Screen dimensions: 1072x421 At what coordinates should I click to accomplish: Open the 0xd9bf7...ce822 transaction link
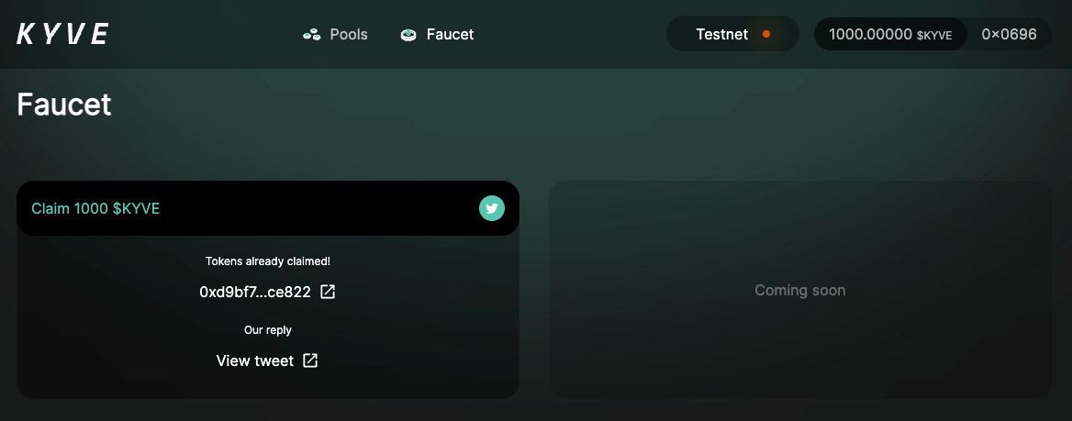(x=254, y=293)
